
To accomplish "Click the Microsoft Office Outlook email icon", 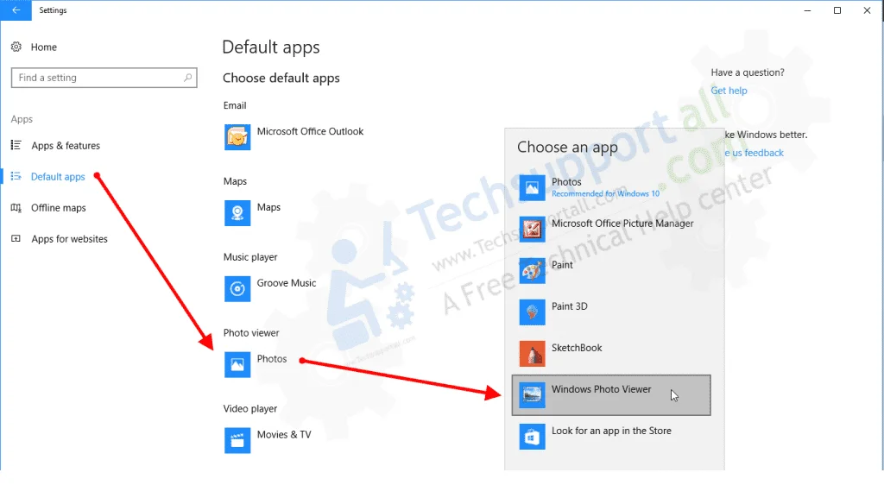I will tap(237, 137).
